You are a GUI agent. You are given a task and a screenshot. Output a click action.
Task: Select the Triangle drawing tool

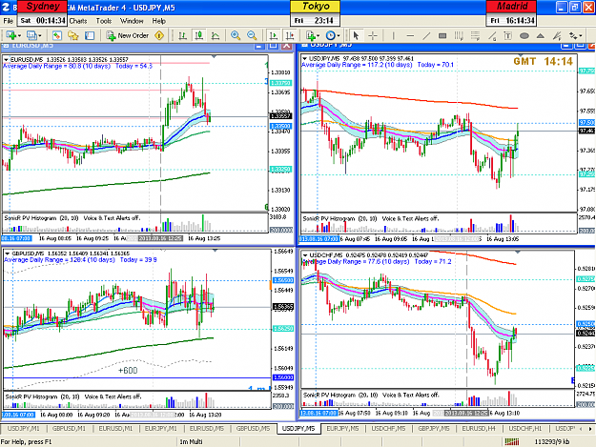pyautogui.click(x=541, y=35)
